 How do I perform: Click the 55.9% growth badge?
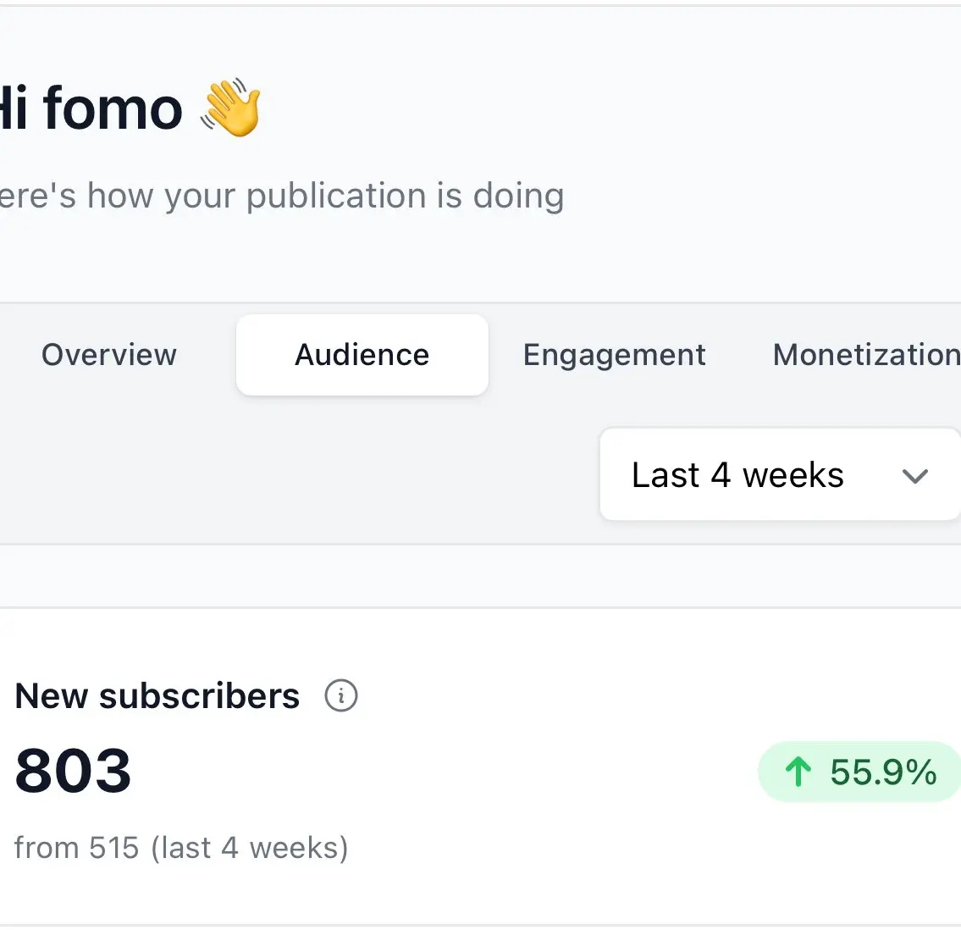click(859, 772)
